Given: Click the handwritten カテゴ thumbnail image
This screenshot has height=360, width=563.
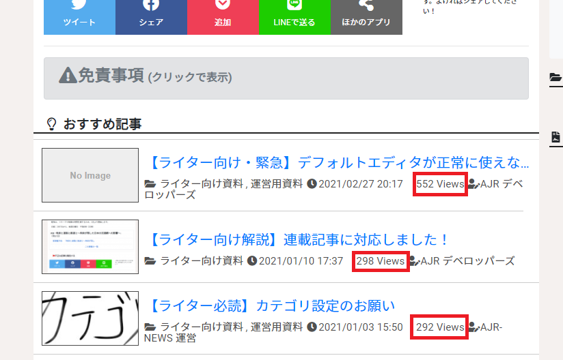Looking at the screenshot, I should click(x=90, y=318).
